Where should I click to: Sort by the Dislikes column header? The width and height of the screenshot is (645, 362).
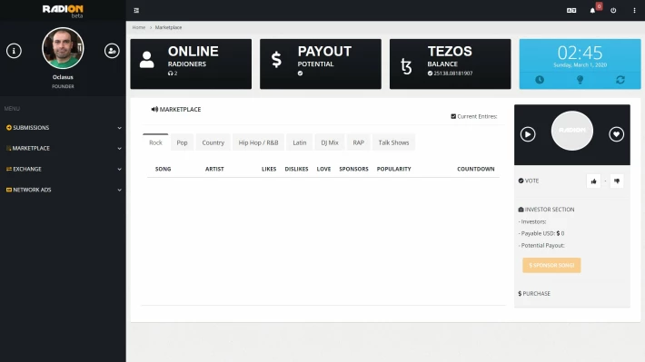pos(296,169)
